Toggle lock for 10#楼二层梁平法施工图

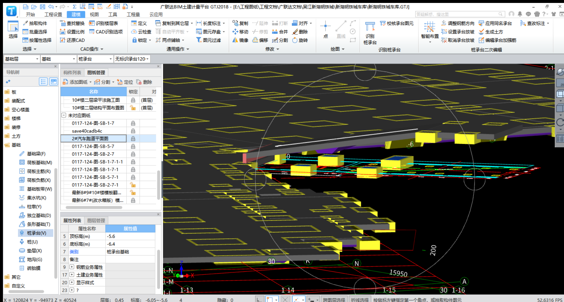pos(133,100)
